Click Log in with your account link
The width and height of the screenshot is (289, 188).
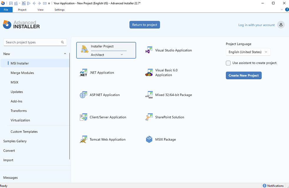pyautogui.click(x=256, y=25)
